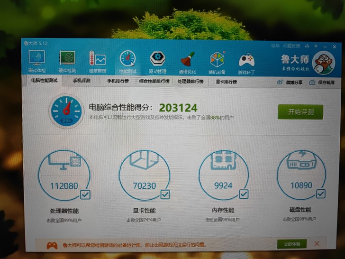Click 保存截屏 link
This screenshot has width=345, height=259.
[327, 83]
